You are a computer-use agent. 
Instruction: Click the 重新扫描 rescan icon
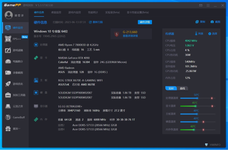coord(90,22)
